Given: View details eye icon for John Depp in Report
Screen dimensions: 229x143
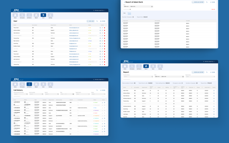Looking at the screenshot, I should [214, 114].
